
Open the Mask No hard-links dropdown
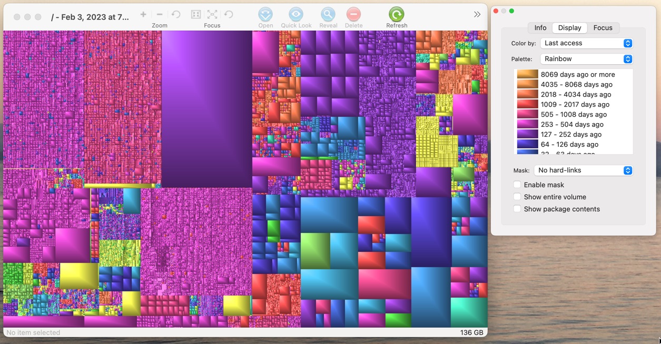(583, 170)
